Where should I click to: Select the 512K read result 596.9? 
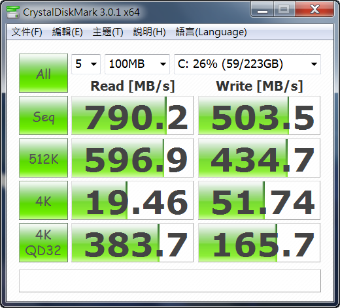click(132, 158)
